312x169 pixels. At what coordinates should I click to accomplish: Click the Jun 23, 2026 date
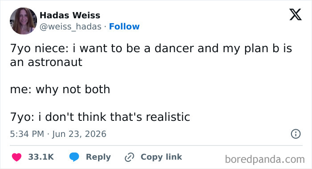(79, 134)
